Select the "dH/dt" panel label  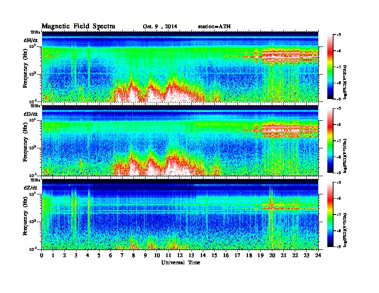pos(31,40)
